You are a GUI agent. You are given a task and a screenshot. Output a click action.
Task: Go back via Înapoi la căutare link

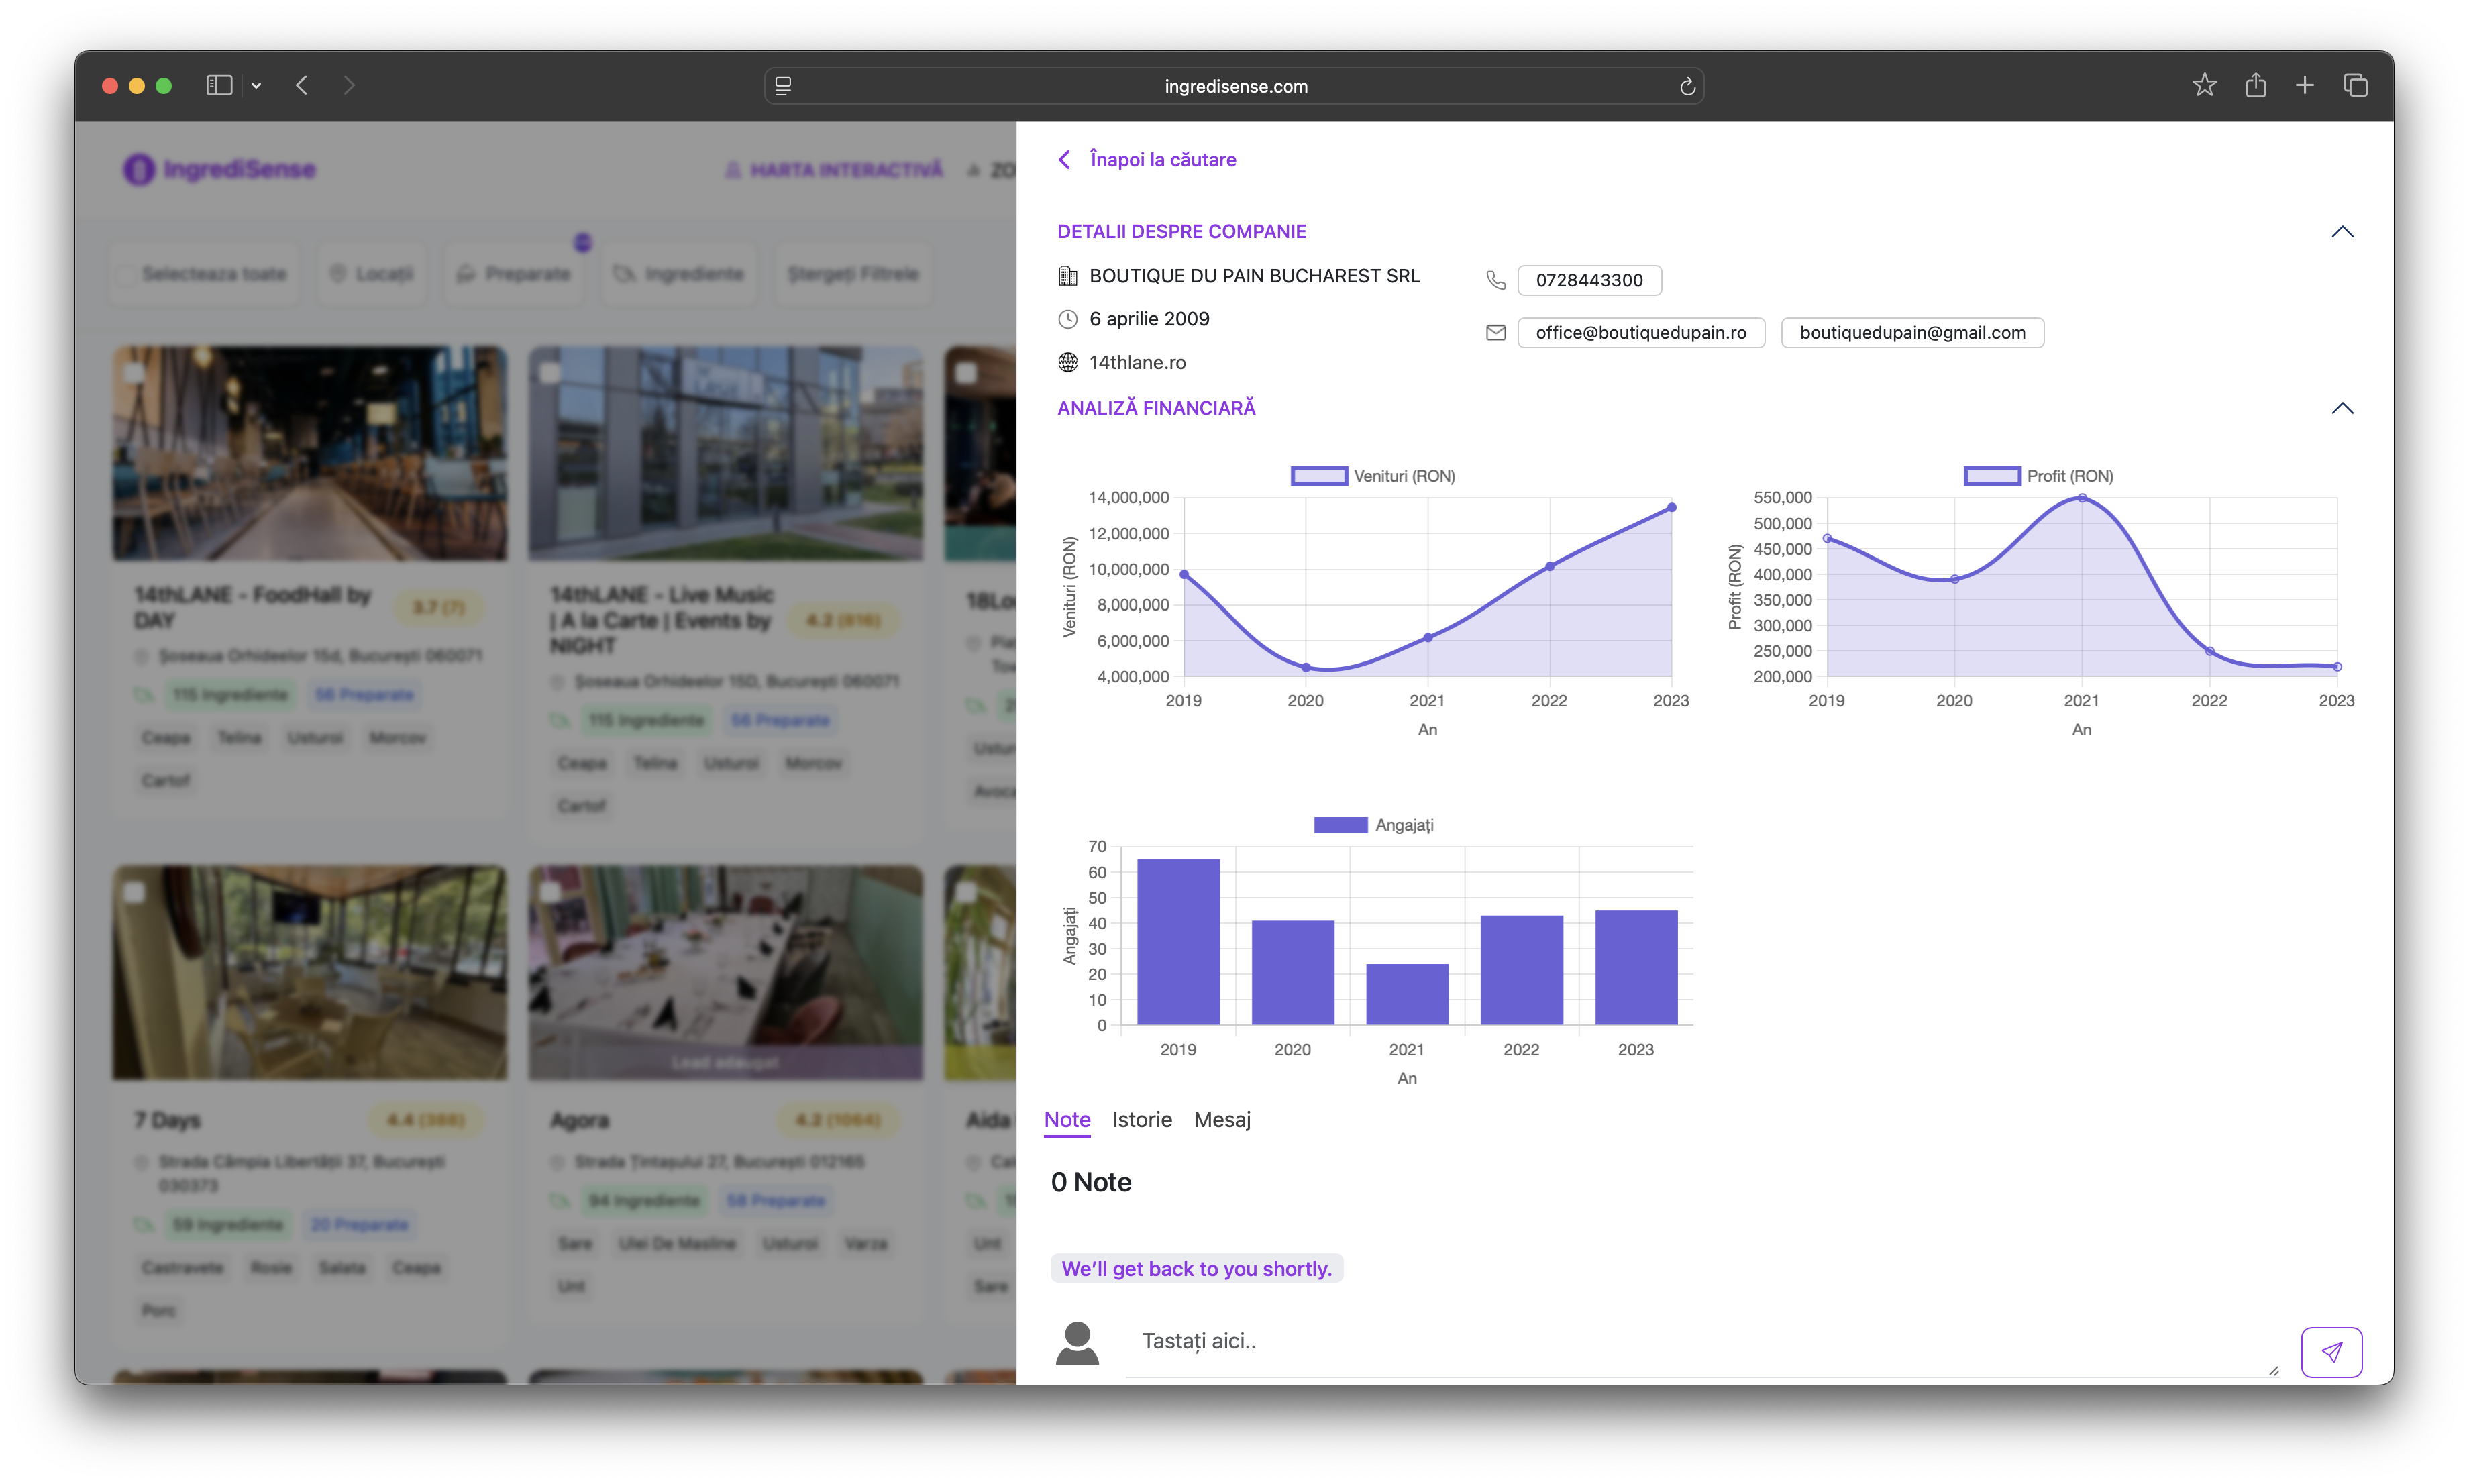coord(1162,160)
